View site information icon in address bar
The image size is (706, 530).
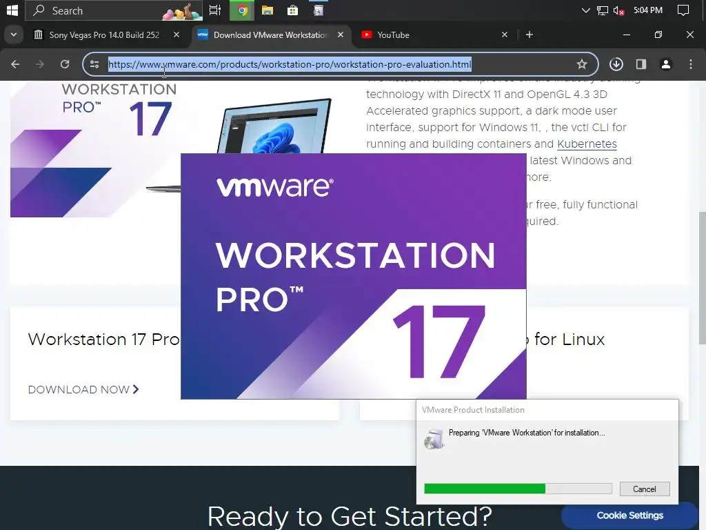[94, 64]
